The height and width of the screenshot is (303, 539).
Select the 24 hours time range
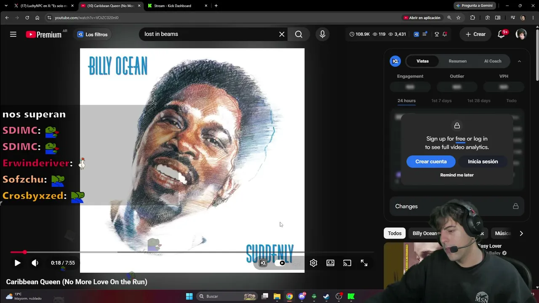tap(406, 101)
